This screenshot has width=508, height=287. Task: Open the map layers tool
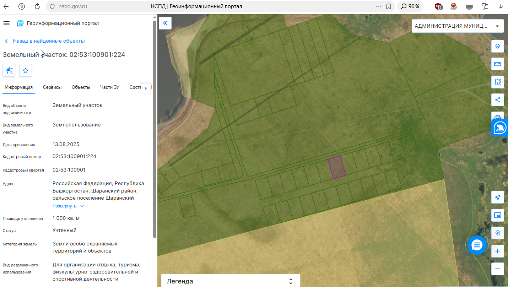(x=498, y=46)
